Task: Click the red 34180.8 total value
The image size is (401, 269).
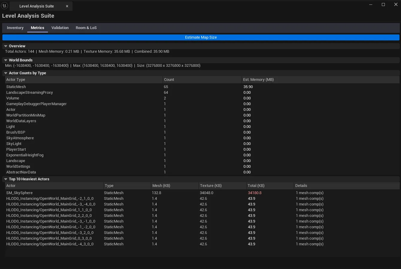Action: [255, 193]
